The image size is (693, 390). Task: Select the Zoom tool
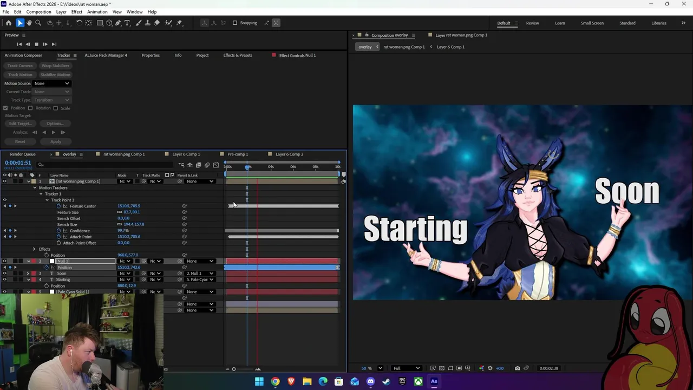[x=38, y=23]
